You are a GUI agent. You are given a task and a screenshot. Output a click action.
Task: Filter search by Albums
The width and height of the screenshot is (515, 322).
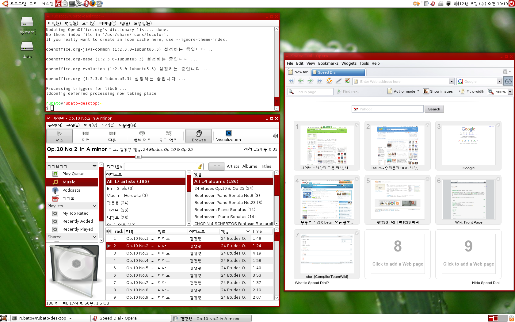[x=250, y=166]
